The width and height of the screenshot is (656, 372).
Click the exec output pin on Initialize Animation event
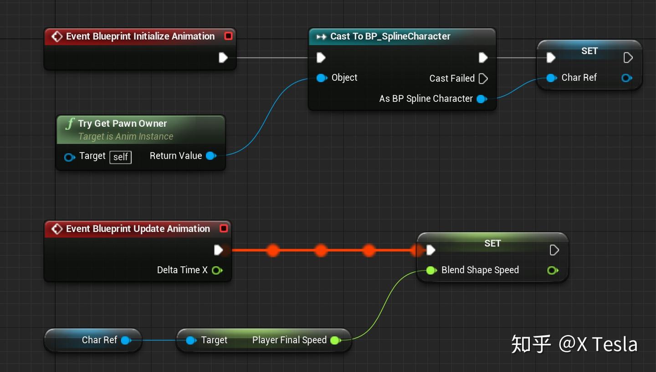pyautogui.click(x=223, y=57)
